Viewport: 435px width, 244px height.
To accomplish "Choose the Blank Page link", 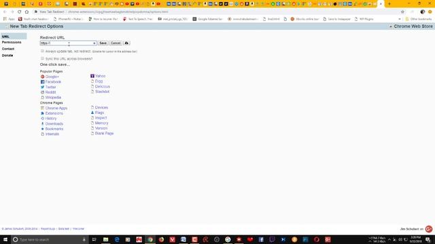I will 104,134.
